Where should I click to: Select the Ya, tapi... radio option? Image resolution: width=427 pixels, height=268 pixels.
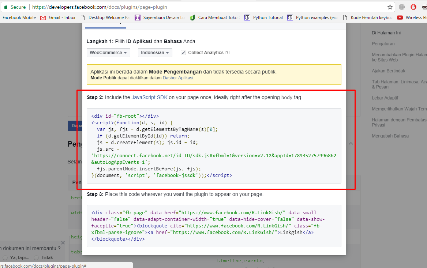click(x=5, y=257)
